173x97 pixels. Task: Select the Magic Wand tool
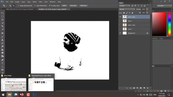2,23
